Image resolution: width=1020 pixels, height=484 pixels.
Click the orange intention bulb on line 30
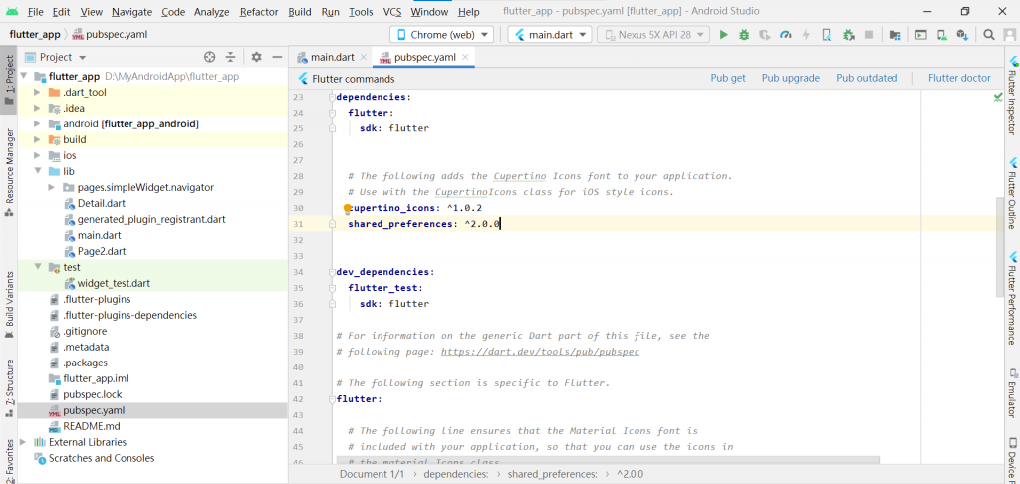tap(348, 208)
